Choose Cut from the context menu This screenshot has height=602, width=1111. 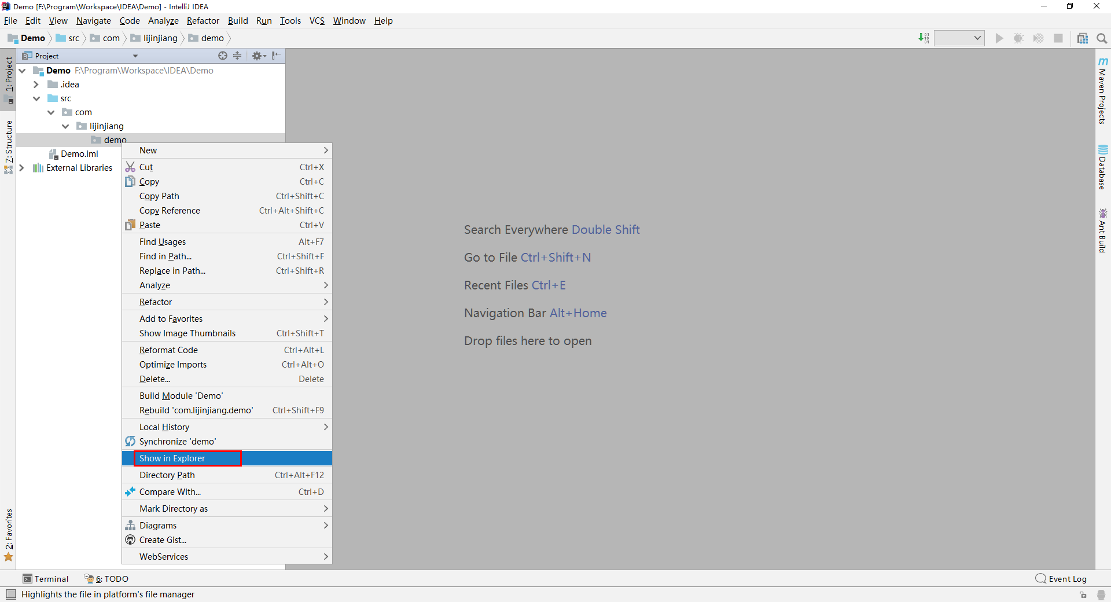227,167
